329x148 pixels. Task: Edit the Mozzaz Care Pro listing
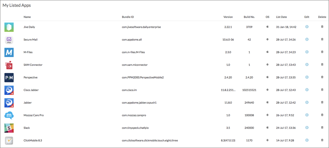307,115
